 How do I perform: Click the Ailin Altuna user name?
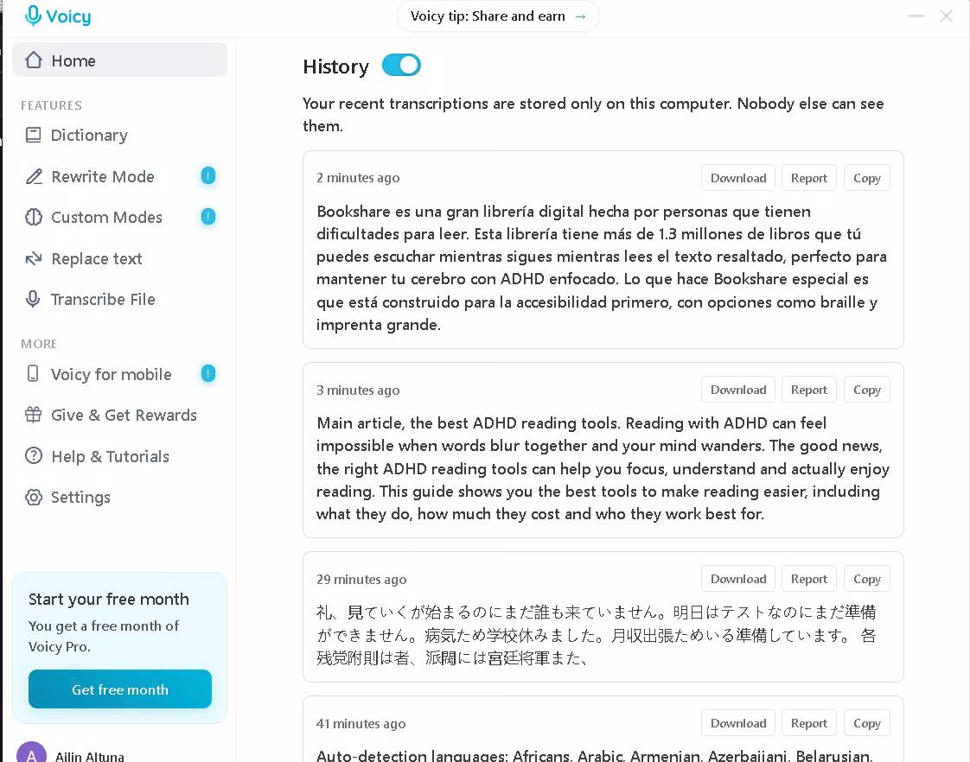coord(90,756)
